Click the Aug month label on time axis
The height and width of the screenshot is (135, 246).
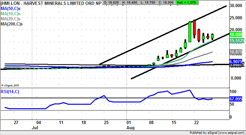click(131, 128)
